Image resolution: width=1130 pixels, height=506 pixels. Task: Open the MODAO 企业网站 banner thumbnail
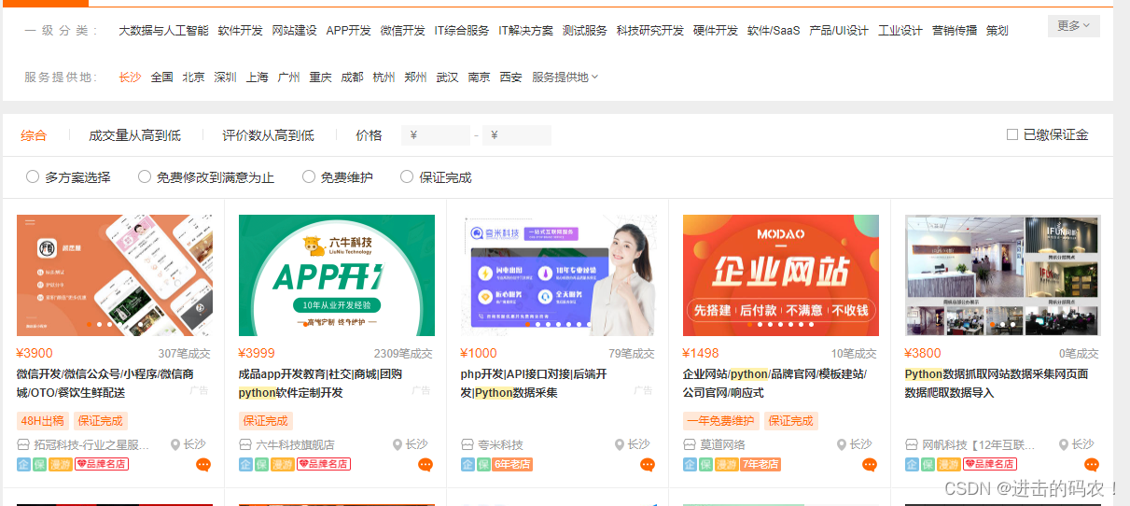781,275
